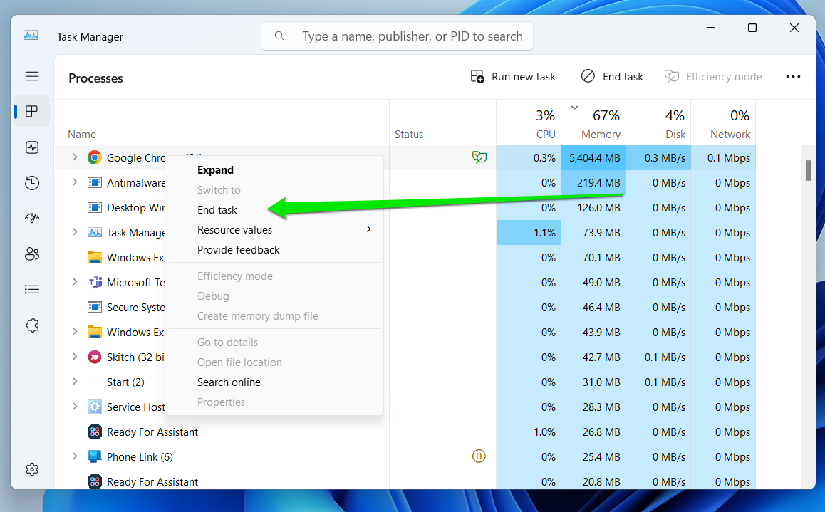This screenshot has width=825, height=512.
Task: Open the Services sidebar icon
Action: pos(32,325)
